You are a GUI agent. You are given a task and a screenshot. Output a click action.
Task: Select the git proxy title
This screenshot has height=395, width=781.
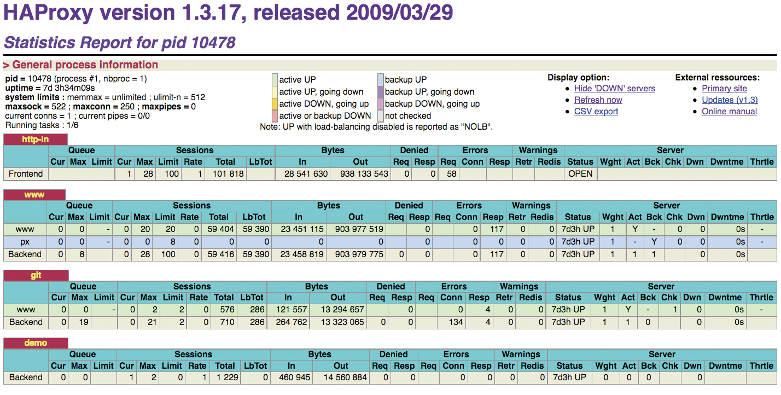coord(36,275)
